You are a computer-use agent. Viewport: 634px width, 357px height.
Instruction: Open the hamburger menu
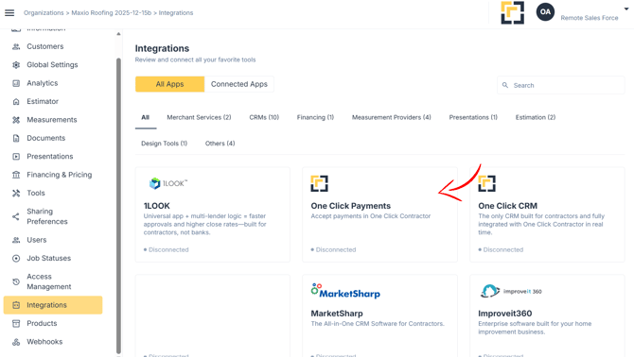[9, 13]
